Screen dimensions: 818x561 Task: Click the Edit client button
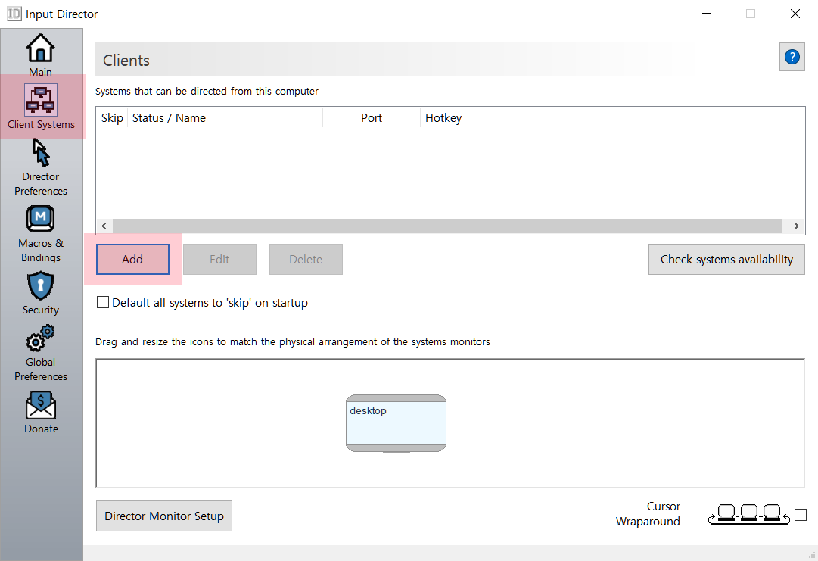[219, 260]
